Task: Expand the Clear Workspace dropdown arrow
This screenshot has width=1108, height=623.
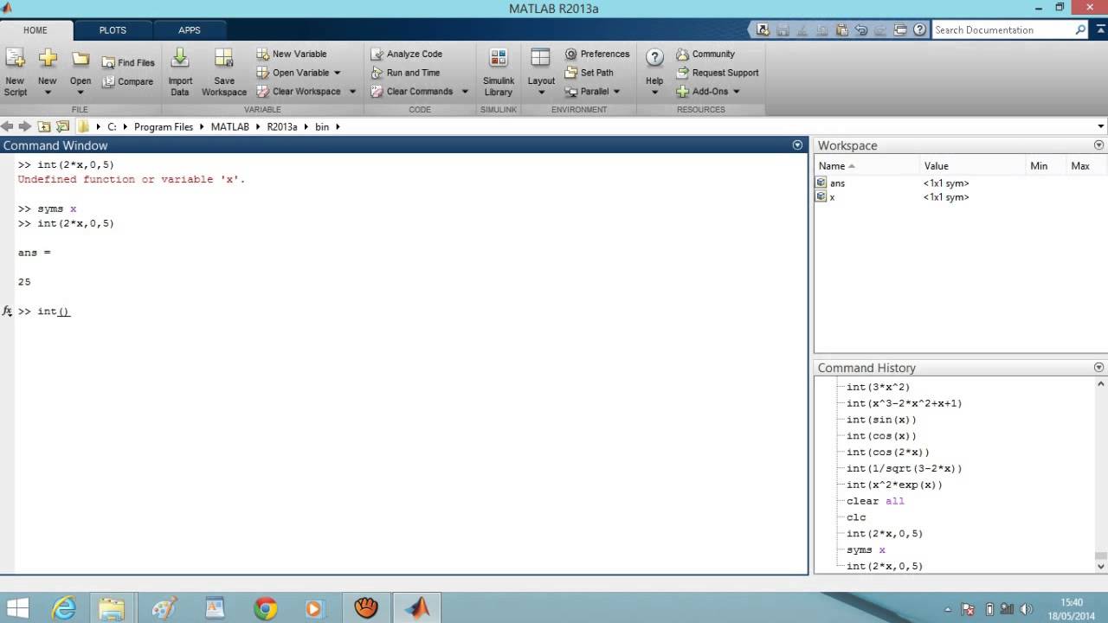Action: coord(352,91)
